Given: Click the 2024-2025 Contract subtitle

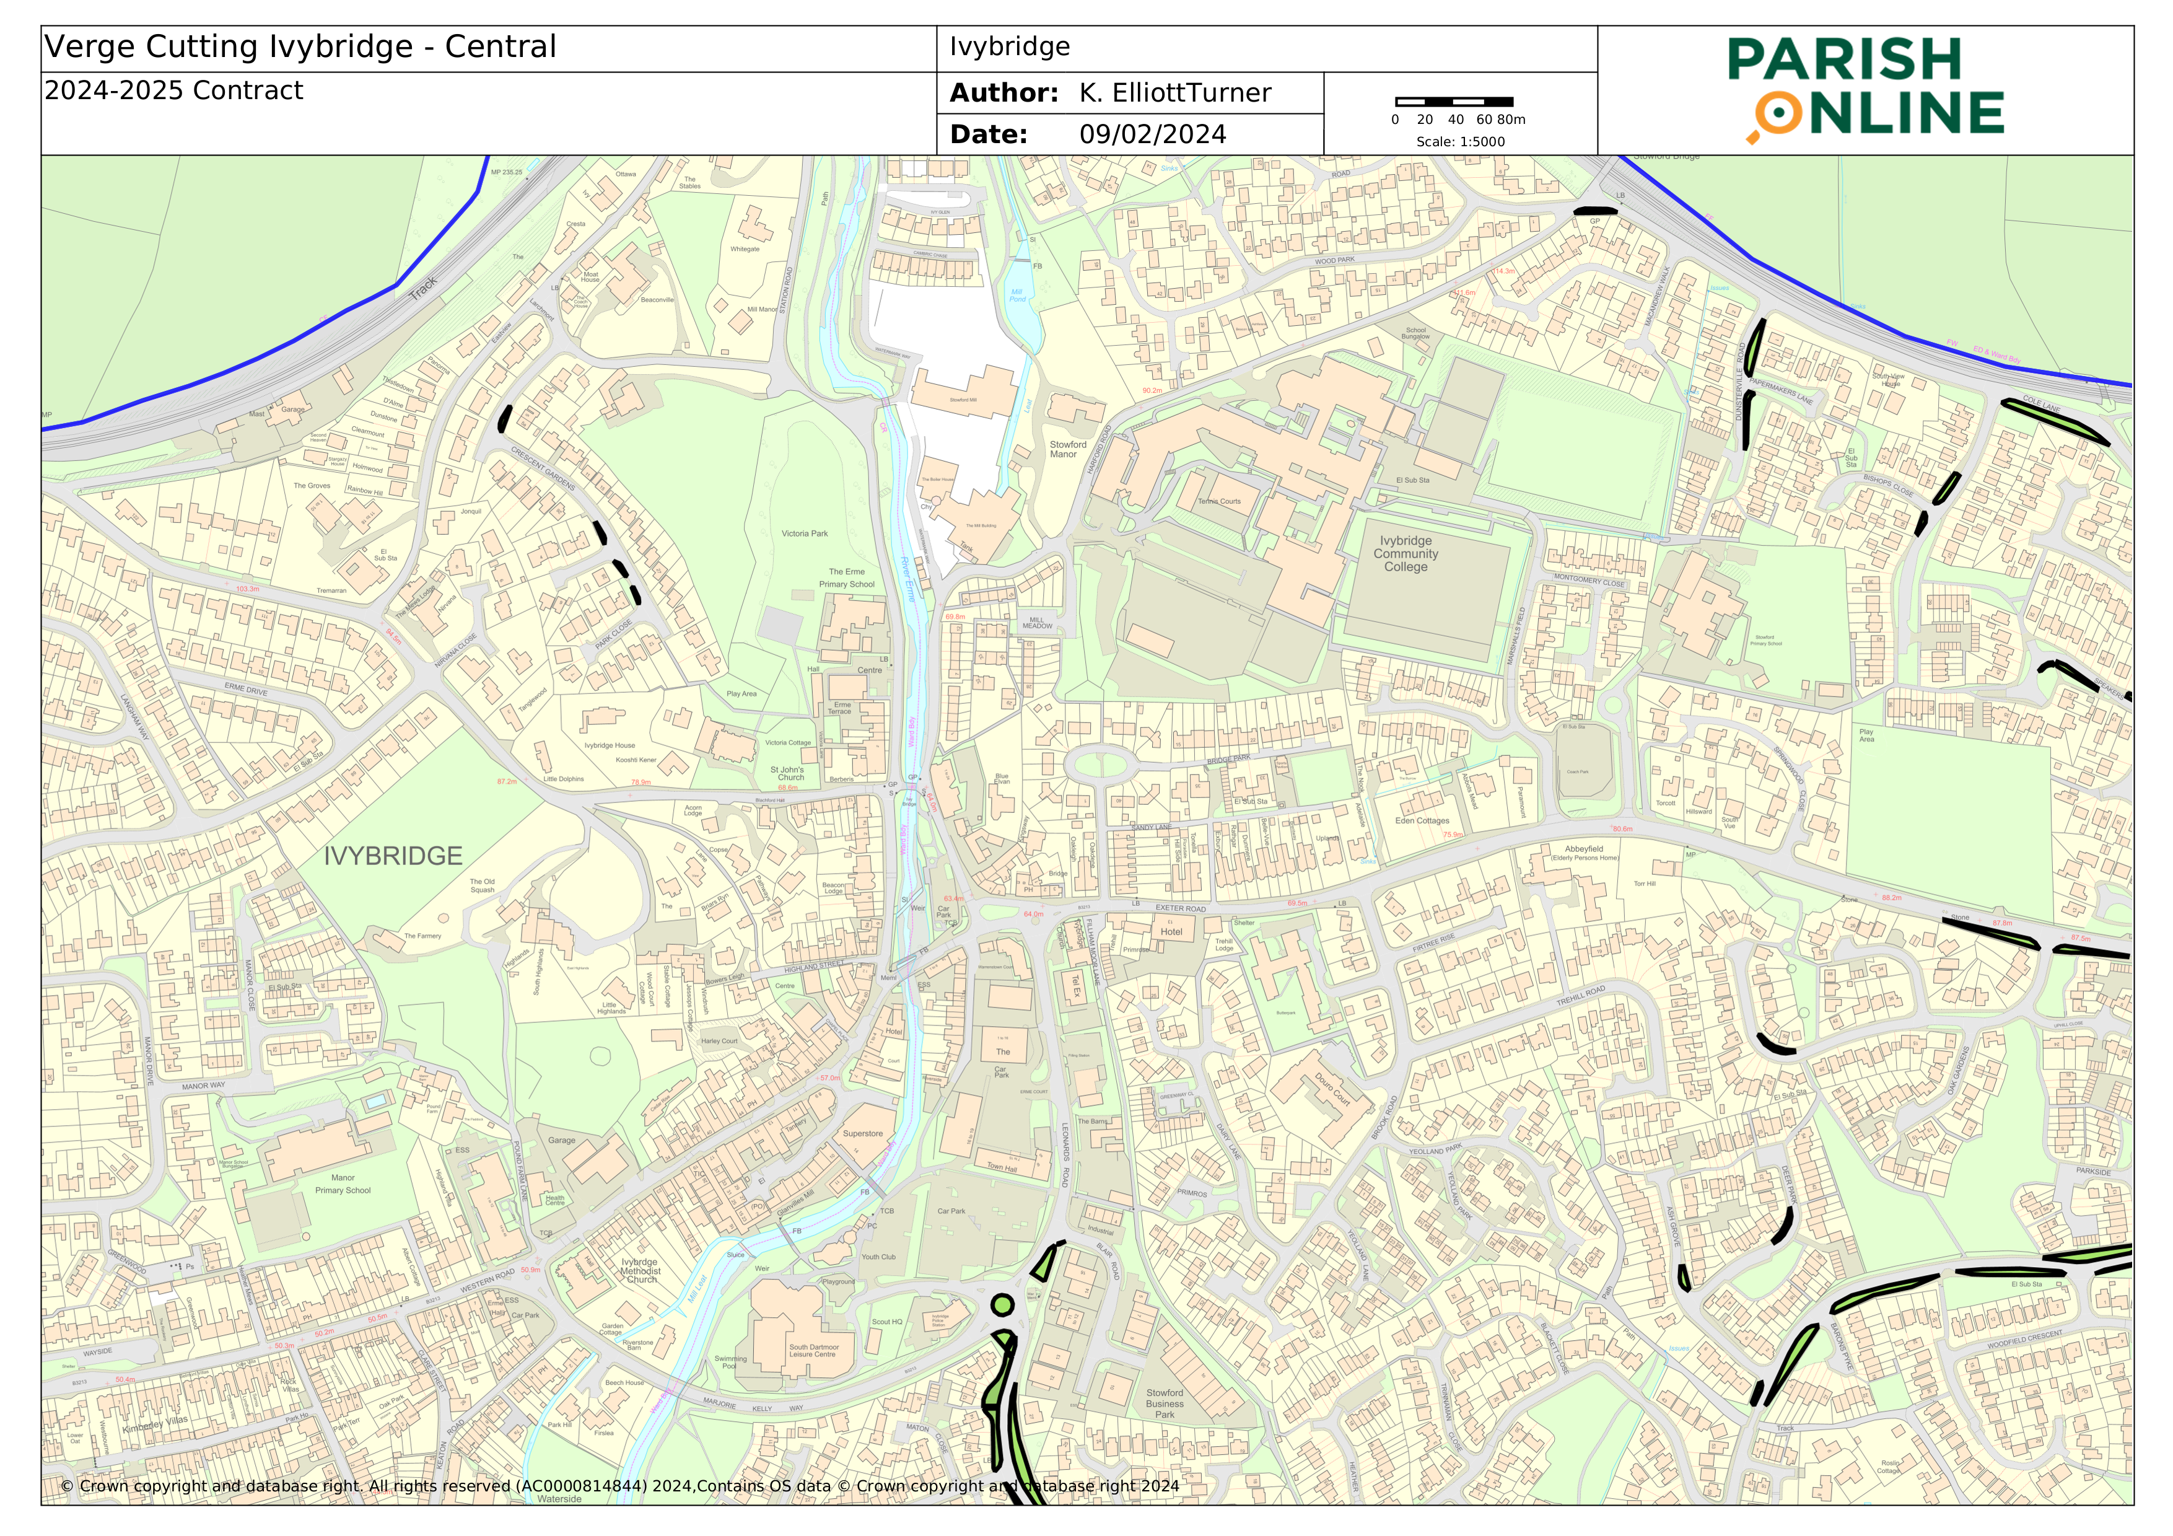Looking at the screenshot, I should (173, 91).
